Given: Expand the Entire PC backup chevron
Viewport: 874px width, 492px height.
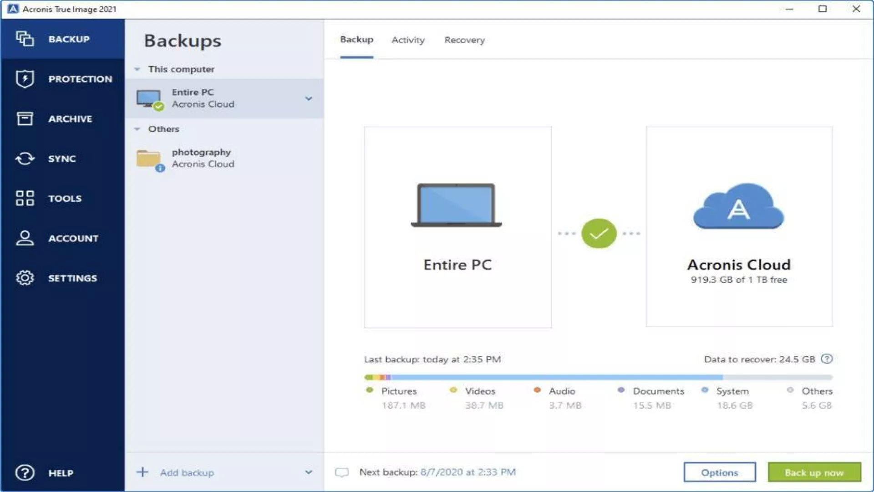Looking at the screenshot, I should (308, 98).
